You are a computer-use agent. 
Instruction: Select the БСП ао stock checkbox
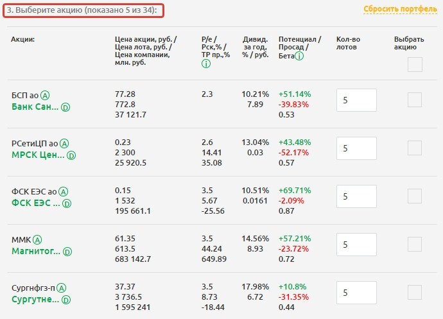coord(415,99)
